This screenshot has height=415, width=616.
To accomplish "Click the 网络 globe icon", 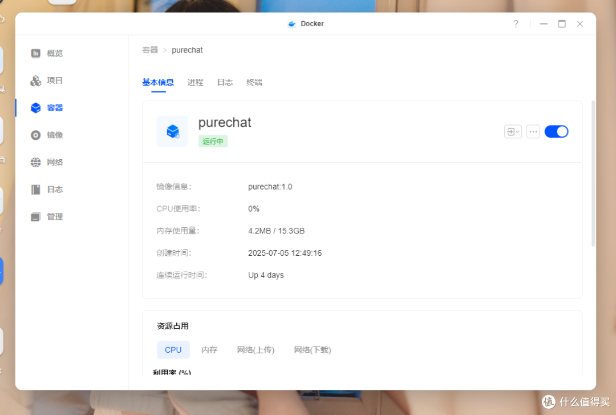I will [x=35, y=162].
